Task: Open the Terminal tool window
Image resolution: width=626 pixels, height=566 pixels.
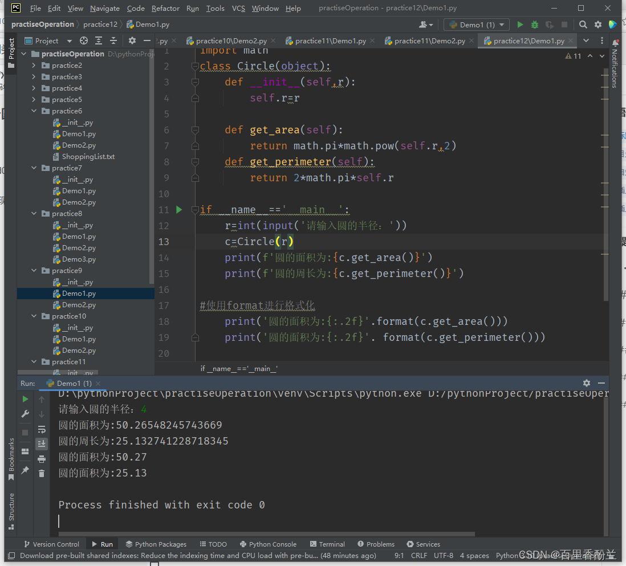Action: point(327,544)
